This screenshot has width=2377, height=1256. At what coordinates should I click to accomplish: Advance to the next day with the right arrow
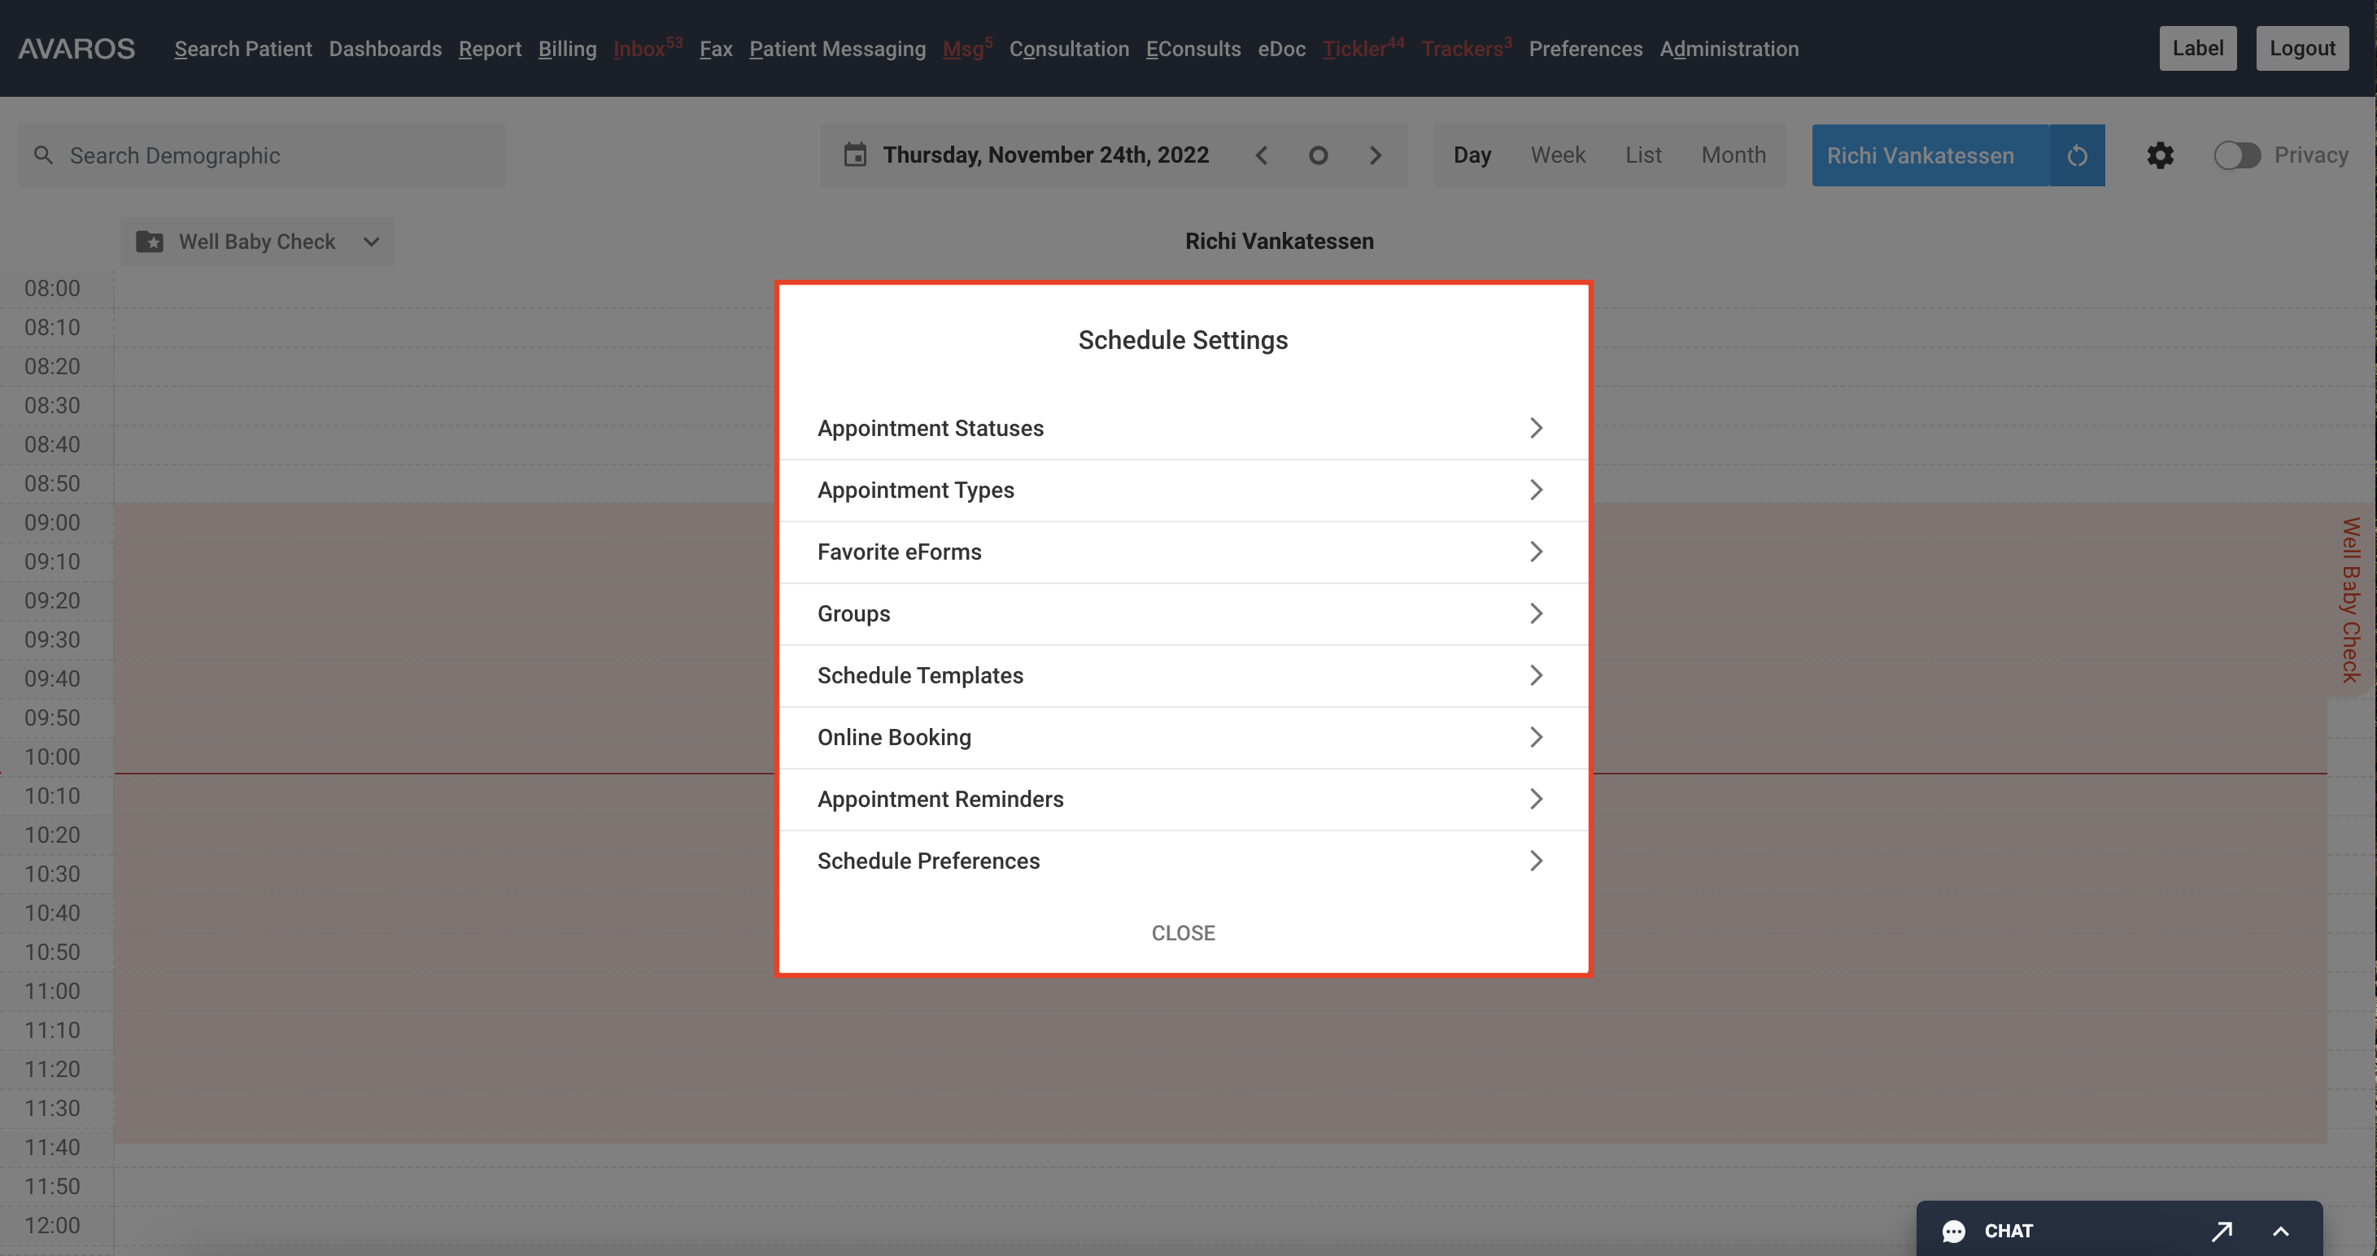tap(1376, 155)
